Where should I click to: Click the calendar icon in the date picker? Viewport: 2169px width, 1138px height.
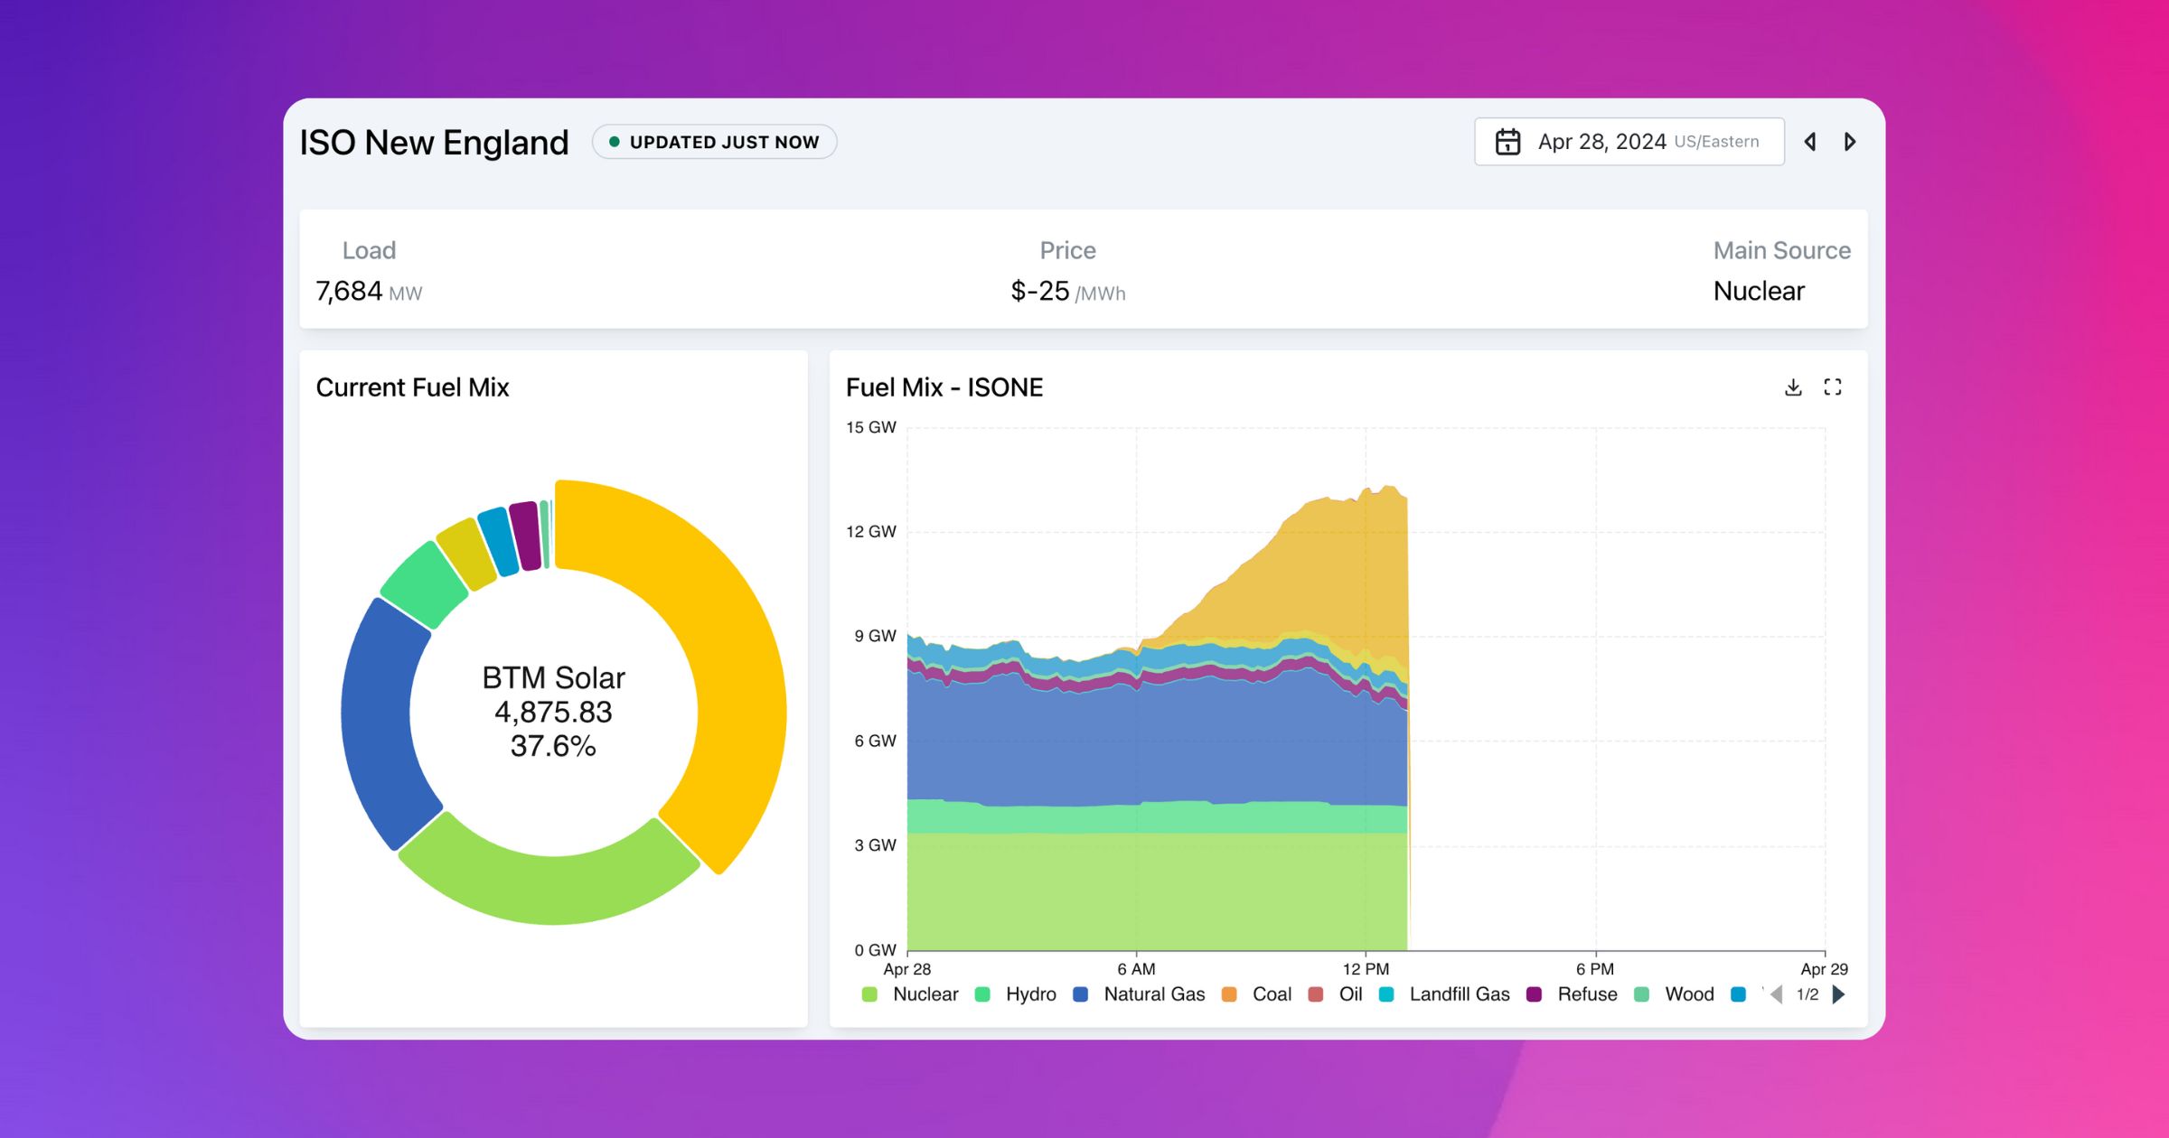1507,141
